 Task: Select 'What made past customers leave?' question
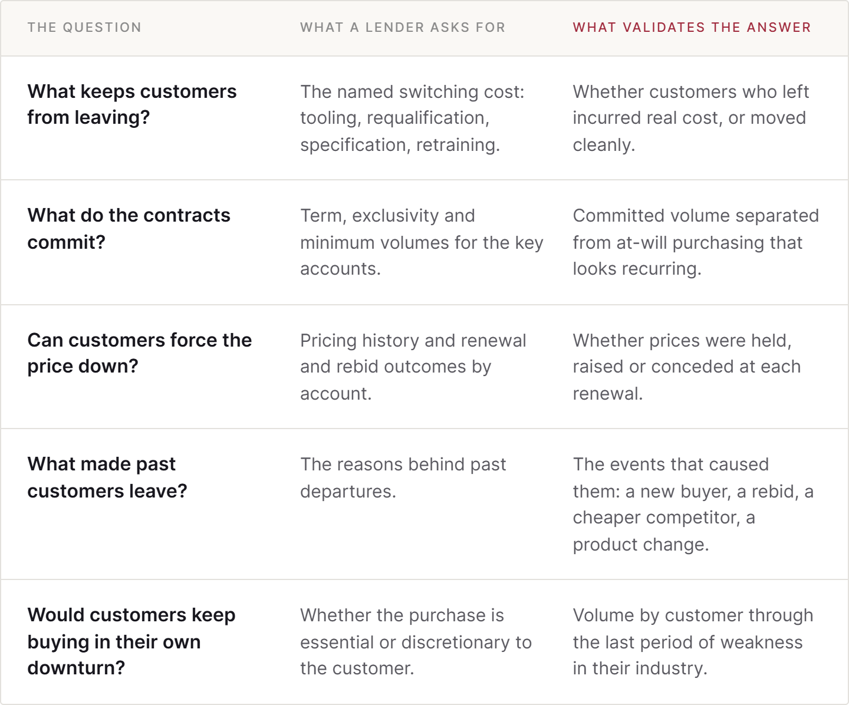[x=107, y=477]
